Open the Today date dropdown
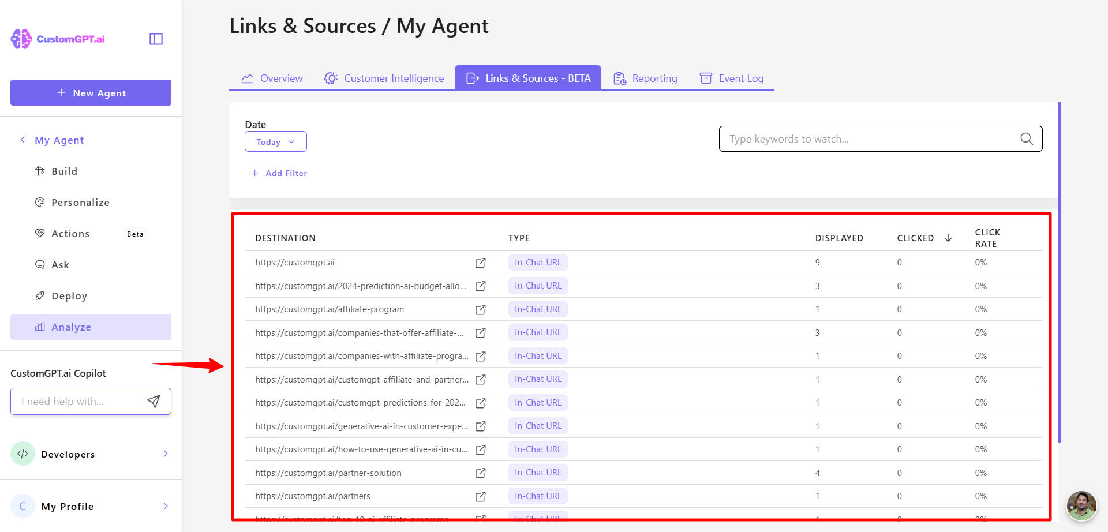1108x532 pixels. [276, 141]
